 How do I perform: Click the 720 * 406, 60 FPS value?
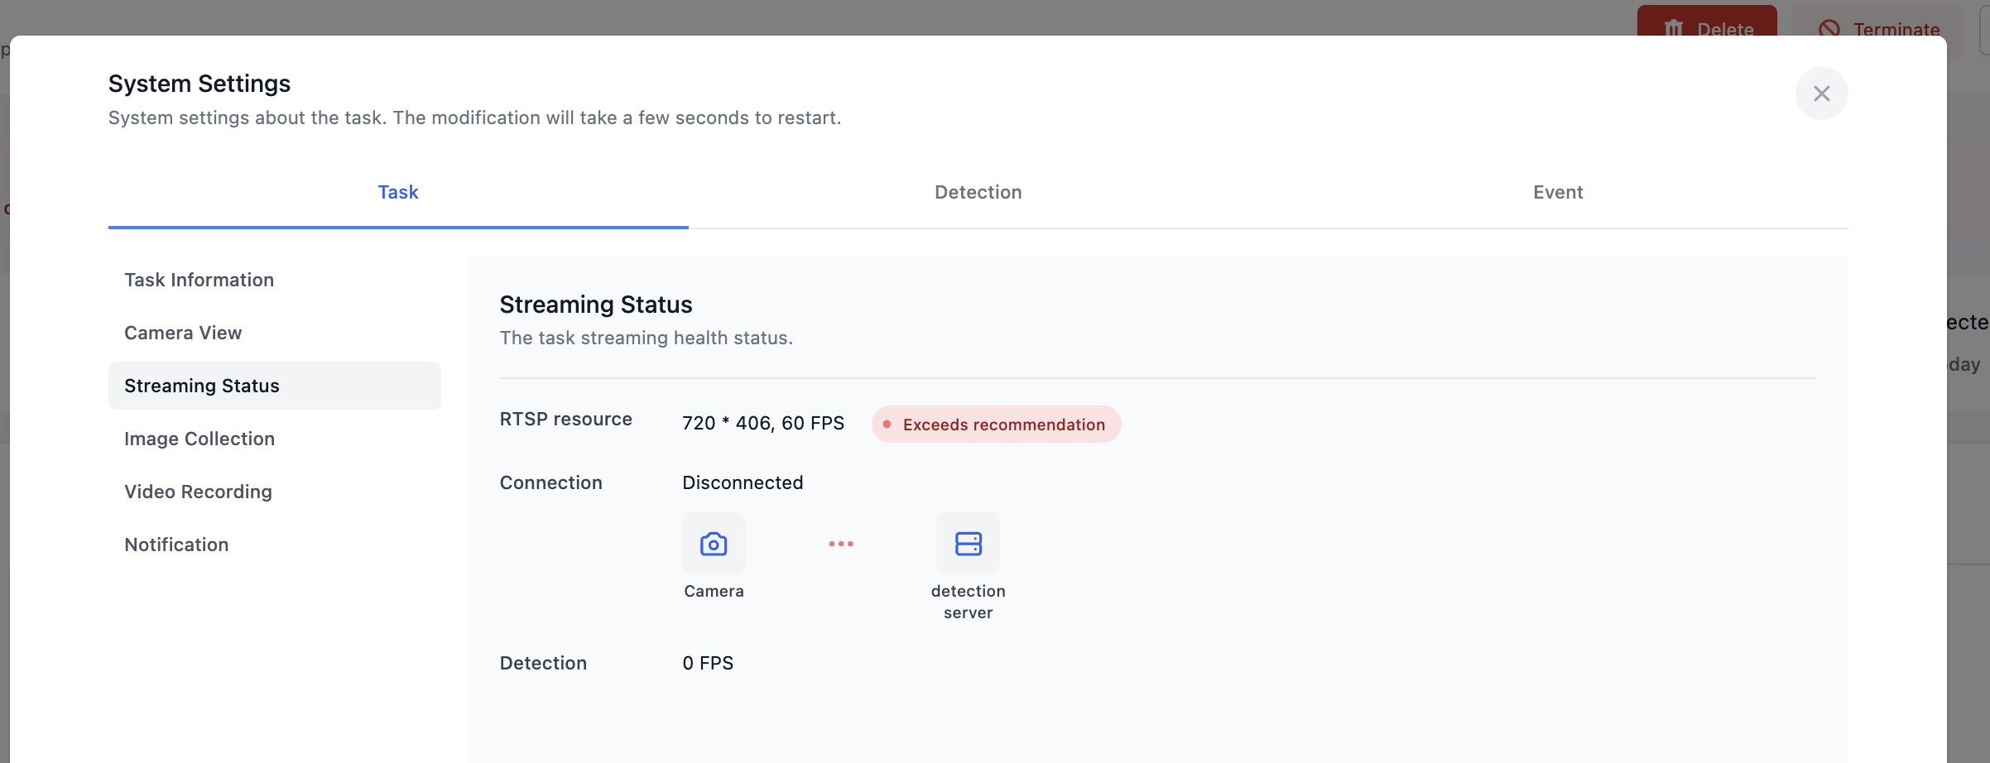pyautogui.click(x=762, y=423)
